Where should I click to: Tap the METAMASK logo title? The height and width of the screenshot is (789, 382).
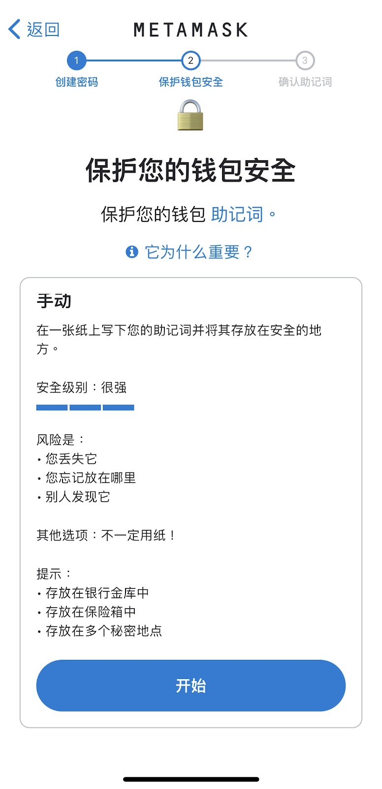pos(191,30)
